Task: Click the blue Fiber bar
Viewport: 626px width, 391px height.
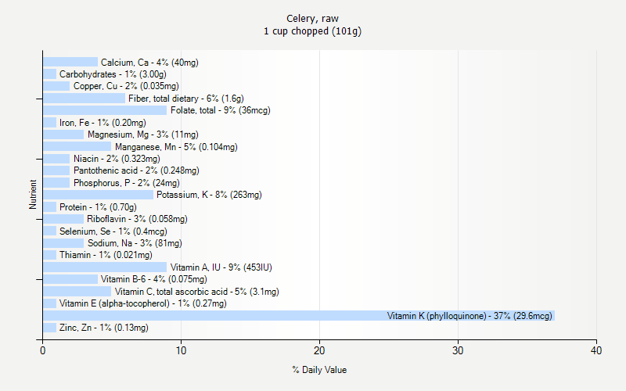Action: 85,99
